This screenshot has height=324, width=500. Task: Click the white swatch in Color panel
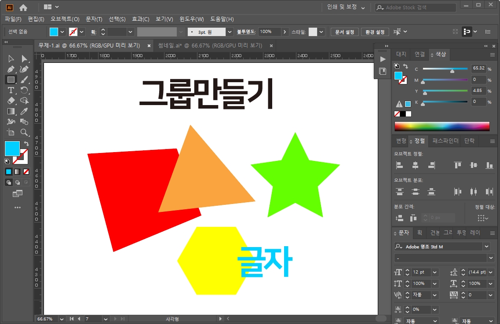(x=409, y=114)
